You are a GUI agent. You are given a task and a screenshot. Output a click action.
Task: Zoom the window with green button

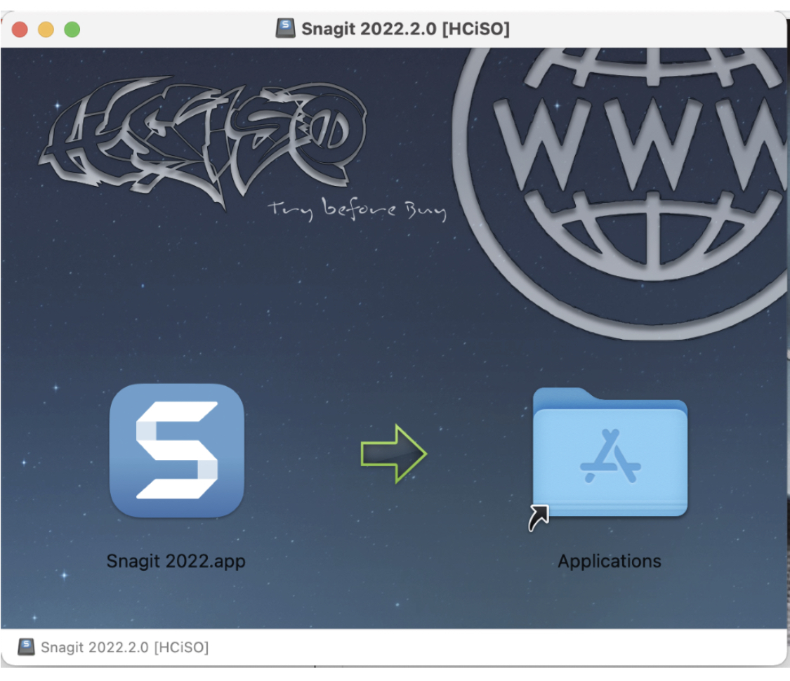(72, 29)
